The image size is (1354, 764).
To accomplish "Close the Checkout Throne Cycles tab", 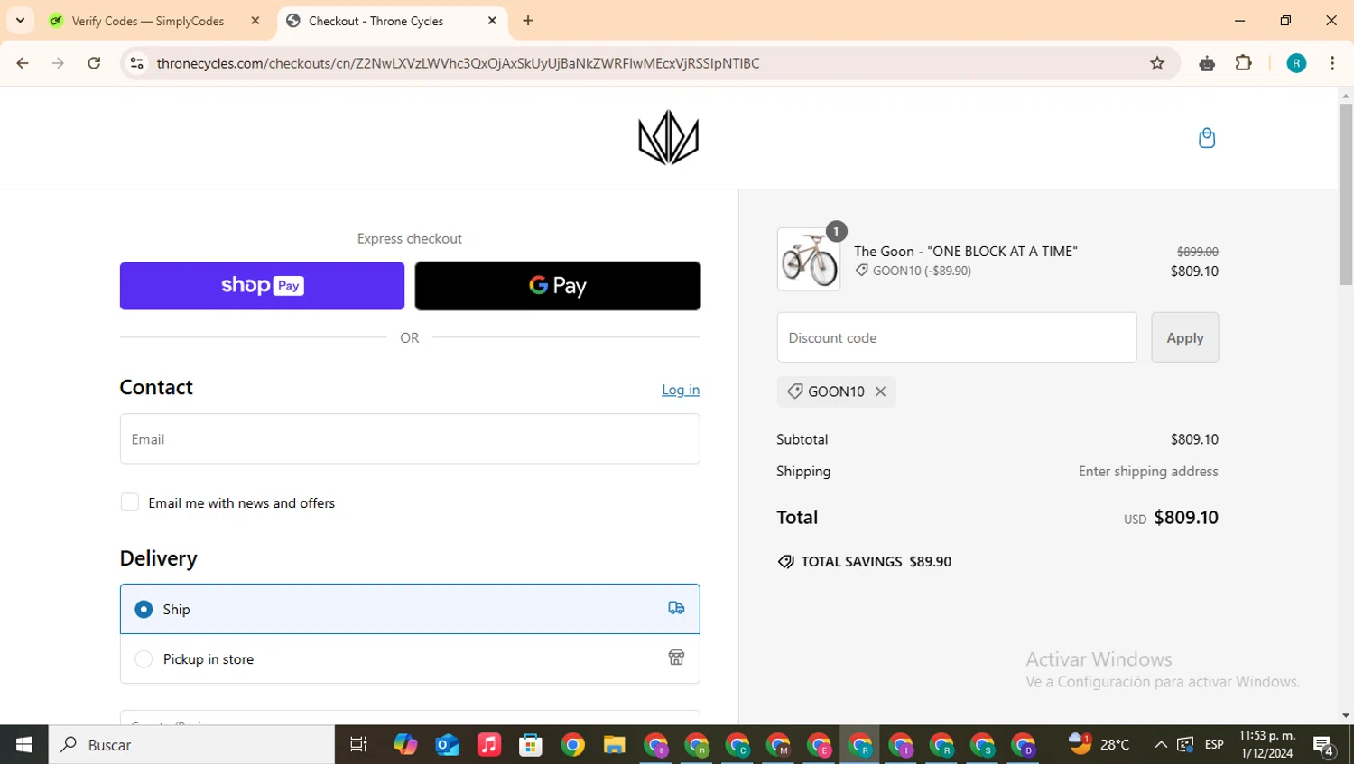I will coord(492,21).
